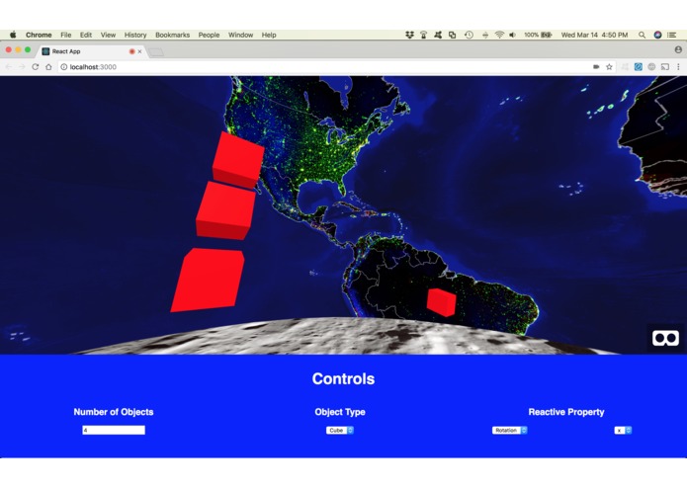Click the Reactive Property label
The width and height of the screenshot is (687, 488).
(566, 412)
